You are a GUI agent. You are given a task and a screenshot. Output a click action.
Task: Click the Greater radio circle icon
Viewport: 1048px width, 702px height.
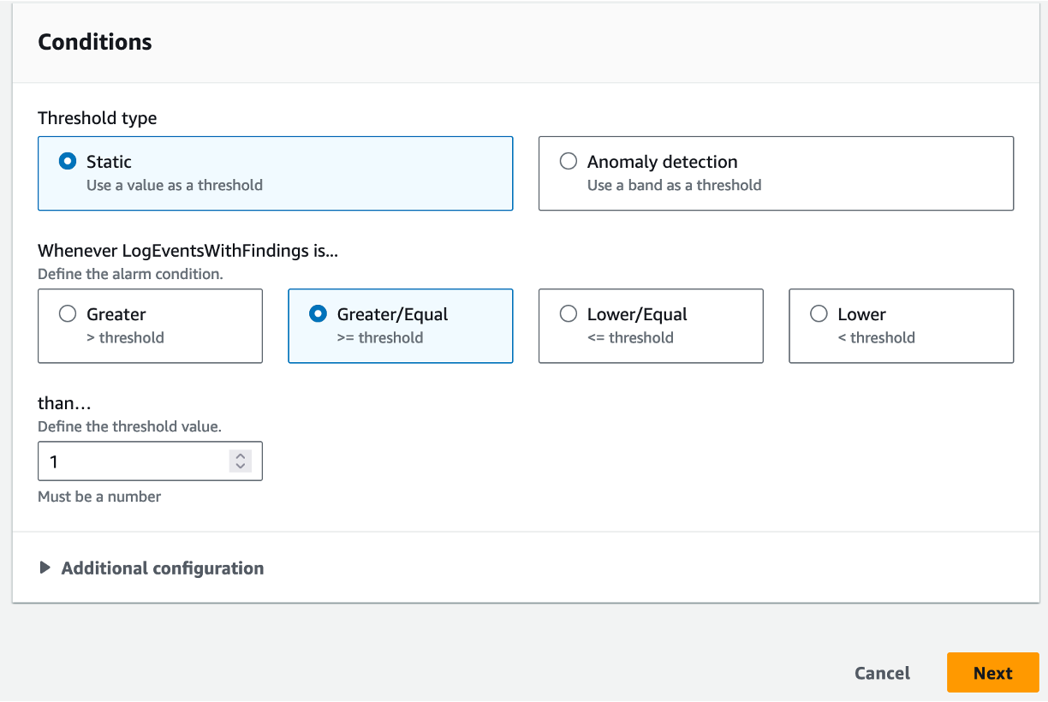point(68,313)
